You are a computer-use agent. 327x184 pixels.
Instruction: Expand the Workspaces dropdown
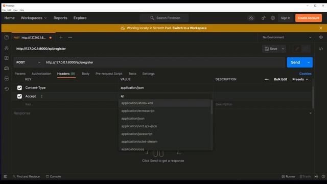click(x=34, y=18)
